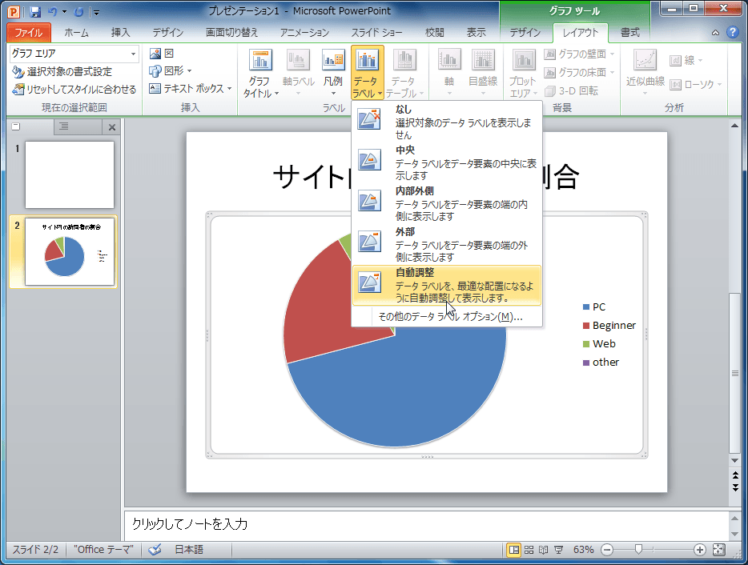Screen dimensions: 748x565
Task: Click 選択対象の書式設定 format selection
Action: pos(62,71)
